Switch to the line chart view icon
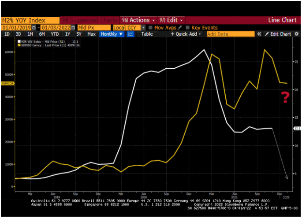The width and height of the screenshot is (302, 218). tap(130, 34)
